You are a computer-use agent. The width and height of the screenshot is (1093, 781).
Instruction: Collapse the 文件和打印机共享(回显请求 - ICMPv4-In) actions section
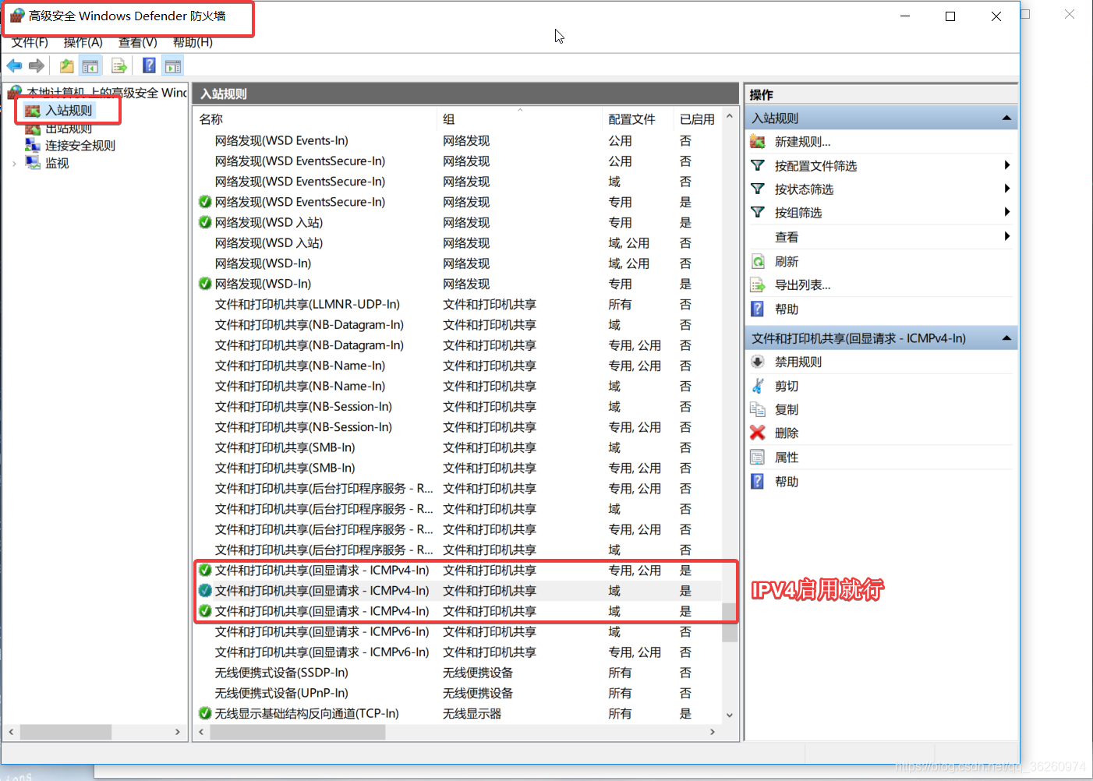pos(1006,337)
